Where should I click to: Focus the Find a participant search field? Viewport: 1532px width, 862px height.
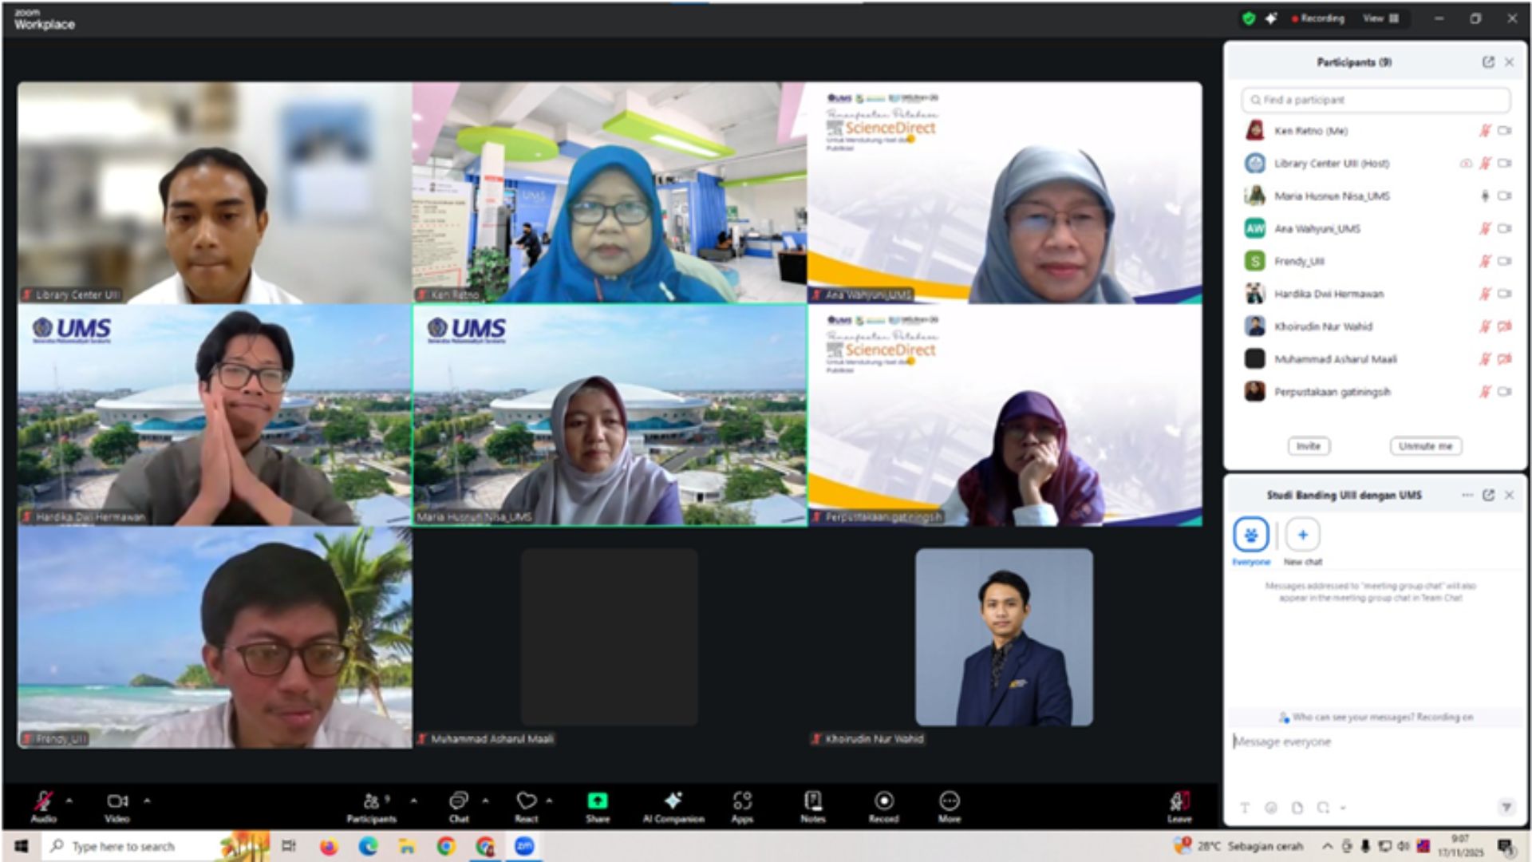point(1376,100)
